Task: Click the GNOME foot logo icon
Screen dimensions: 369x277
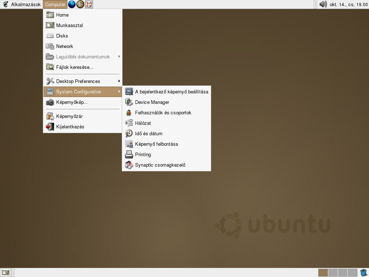Action: tap(5, 4)
